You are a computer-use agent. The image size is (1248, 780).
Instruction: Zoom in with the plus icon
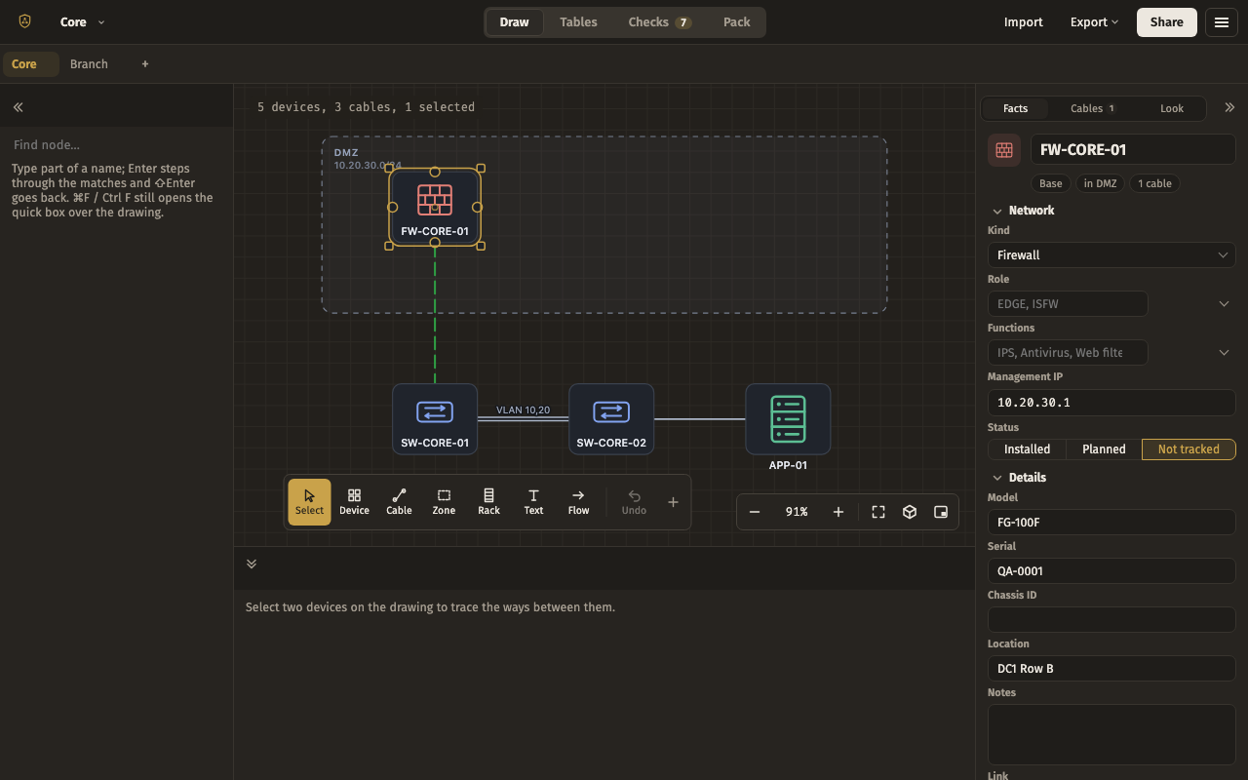point(838,512)
